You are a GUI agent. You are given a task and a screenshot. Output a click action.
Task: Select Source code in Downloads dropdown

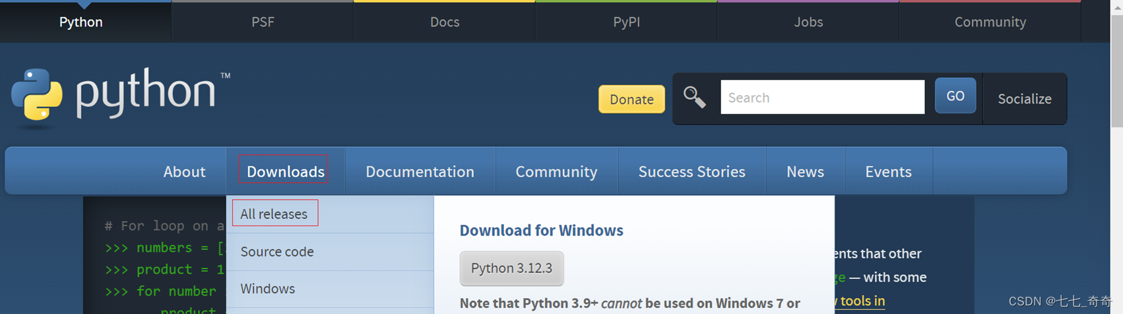pyautogui.click(x=330, y=251)
